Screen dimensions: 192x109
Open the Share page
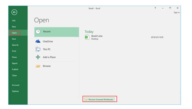[14, 57]
